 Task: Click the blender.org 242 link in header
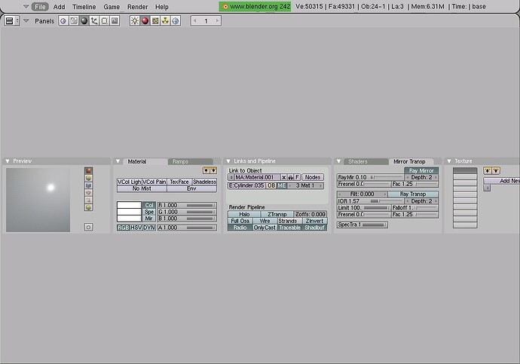tap(255, 6)
